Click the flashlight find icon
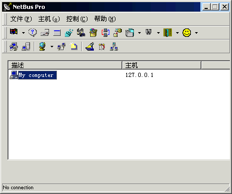 point(90,46)
